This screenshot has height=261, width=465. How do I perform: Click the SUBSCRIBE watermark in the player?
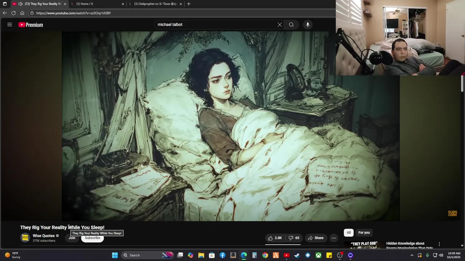[x=452, y=213]
